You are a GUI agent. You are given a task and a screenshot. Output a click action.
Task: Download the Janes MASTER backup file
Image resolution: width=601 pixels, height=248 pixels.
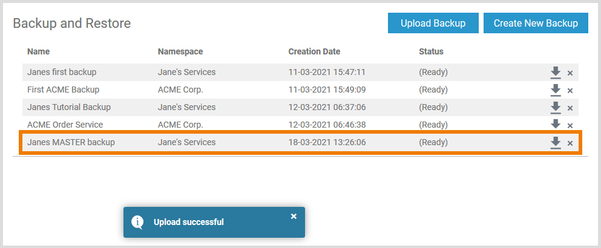(x=556, y=143)
